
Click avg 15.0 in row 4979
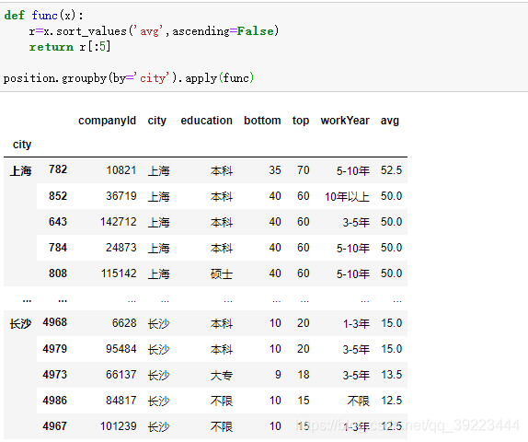click(x=391, y=349)
